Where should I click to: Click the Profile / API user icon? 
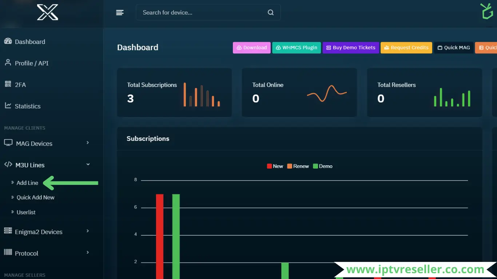click(8, 63)
